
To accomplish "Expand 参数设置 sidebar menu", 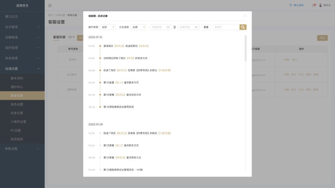I will [x=22, y=149].
